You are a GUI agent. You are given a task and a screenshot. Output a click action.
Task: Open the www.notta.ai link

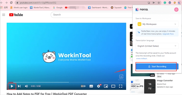point(141,58)
